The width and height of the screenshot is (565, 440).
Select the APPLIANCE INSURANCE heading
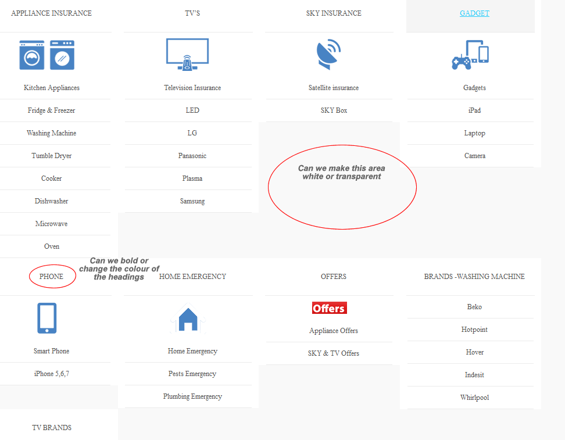pyautogui.click(x=51, y=13)
